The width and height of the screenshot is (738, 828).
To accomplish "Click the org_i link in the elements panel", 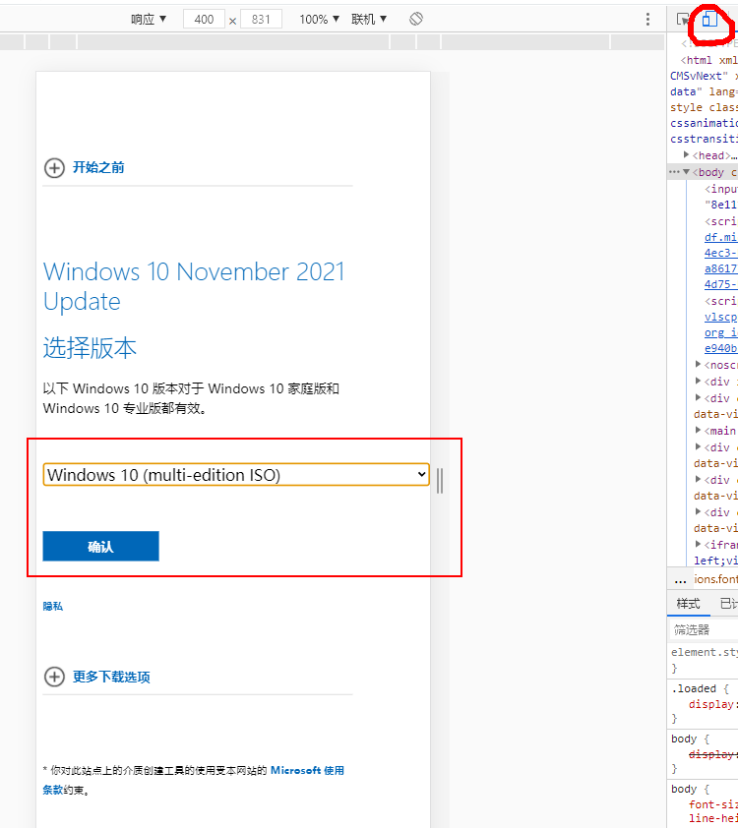I will 720,332.
